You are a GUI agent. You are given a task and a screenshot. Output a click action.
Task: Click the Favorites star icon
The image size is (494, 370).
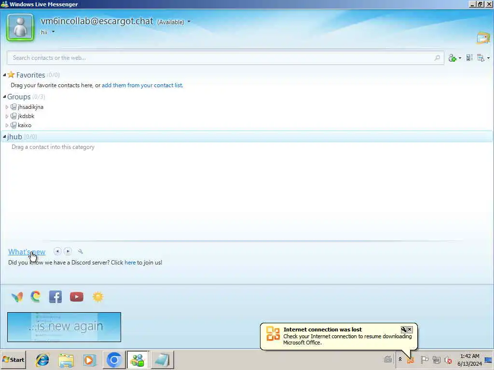click(x=11, y=75)
